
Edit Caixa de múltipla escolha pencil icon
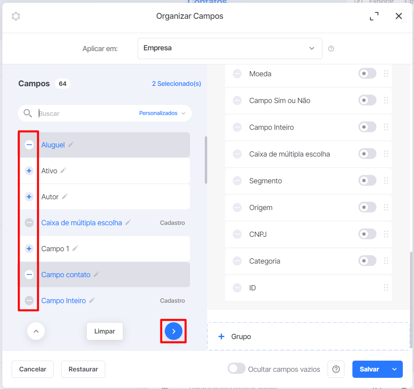pos(128,222)
